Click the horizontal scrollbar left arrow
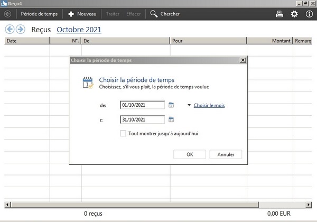The image size is (317, 222). 7,205
